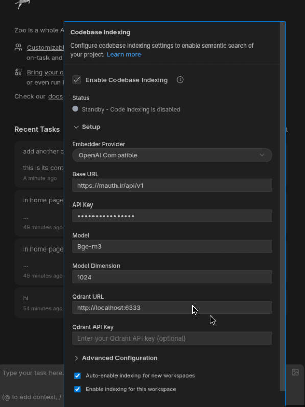
Task: Uncheck Enable indexing for this workspace
Action: point(77,389)
